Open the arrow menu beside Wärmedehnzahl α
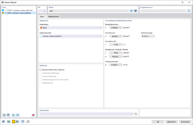This screenshot has width=193, height=125. (x=122, y=65)
